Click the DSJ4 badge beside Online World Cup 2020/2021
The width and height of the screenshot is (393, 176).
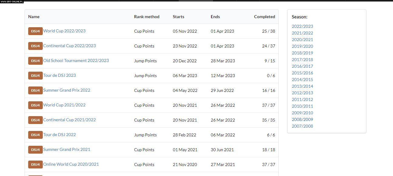coord(35,165)
